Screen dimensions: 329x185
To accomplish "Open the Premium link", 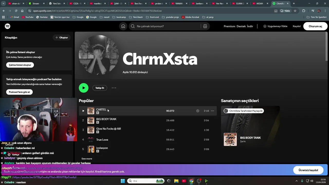I will click(229, 26).
